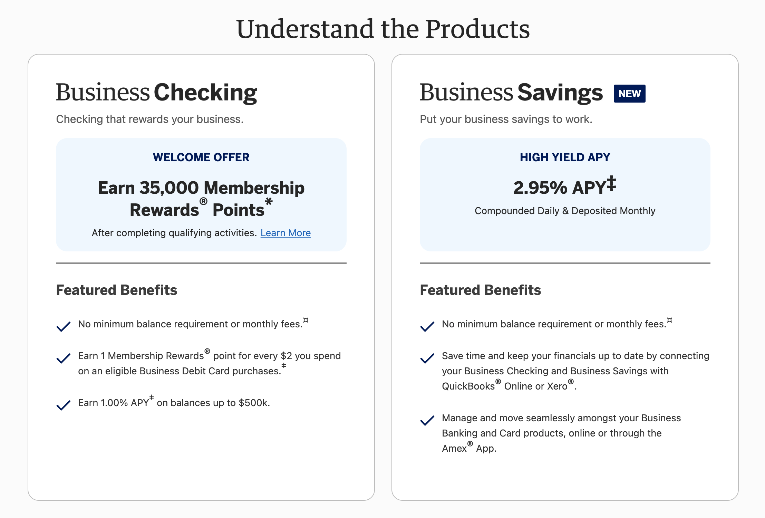Click Featured Benefits heading under Business Checking

(x=117, y=290)
